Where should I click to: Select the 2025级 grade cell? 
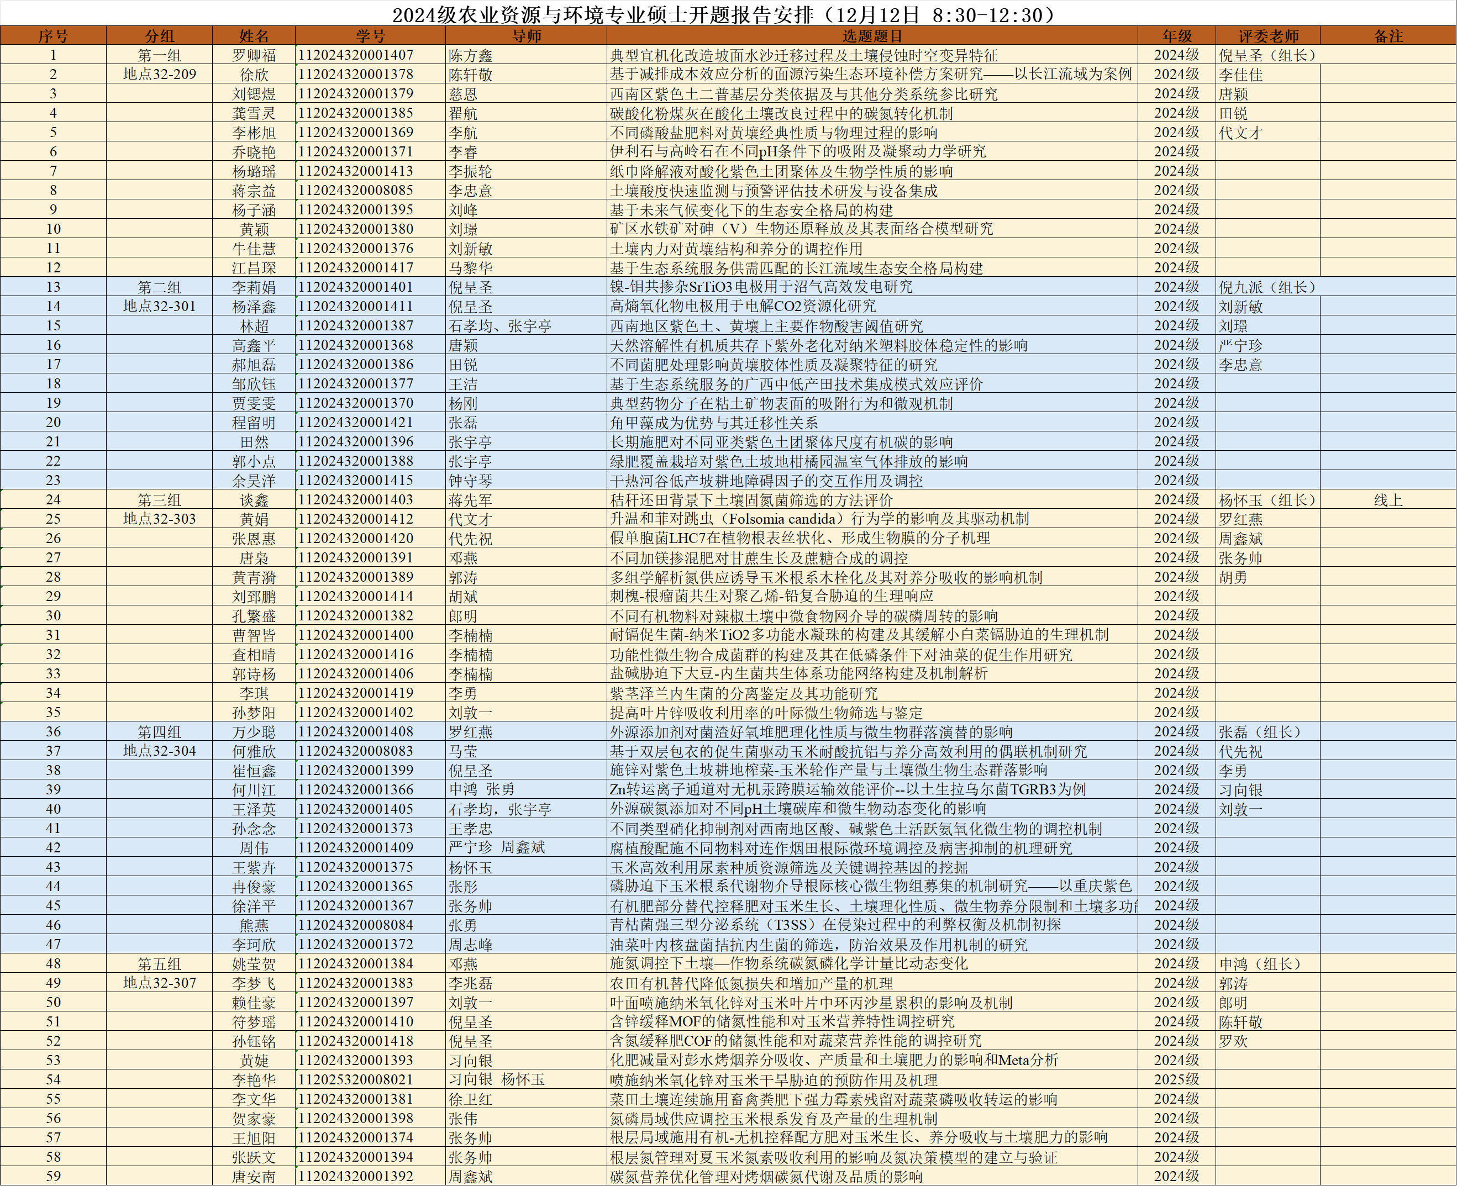coord(1176,1079)
